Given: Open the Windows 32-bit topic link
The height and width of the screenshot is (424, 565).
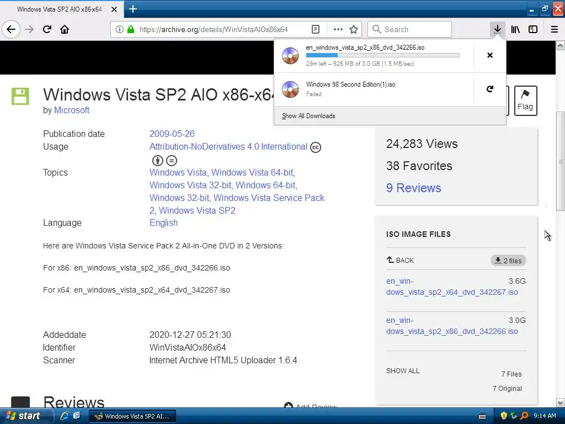Looking at the screenshot, I should click(179, 198).
